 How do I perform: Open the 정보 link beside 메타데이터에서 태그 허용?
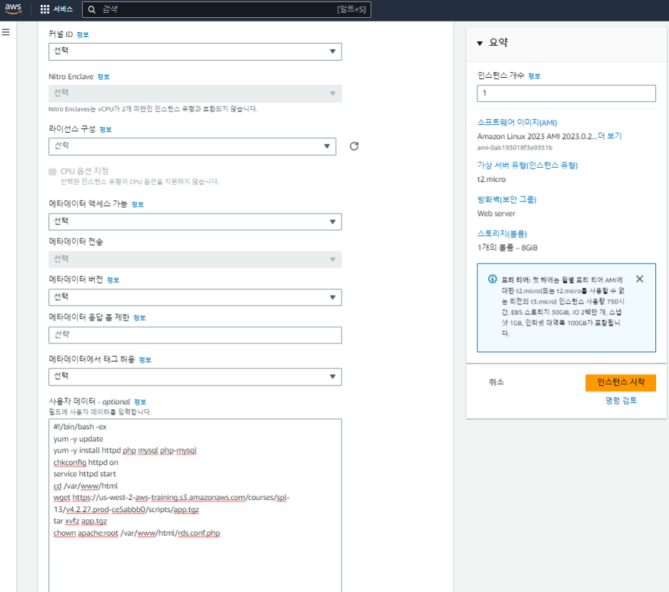pos(145,360)
